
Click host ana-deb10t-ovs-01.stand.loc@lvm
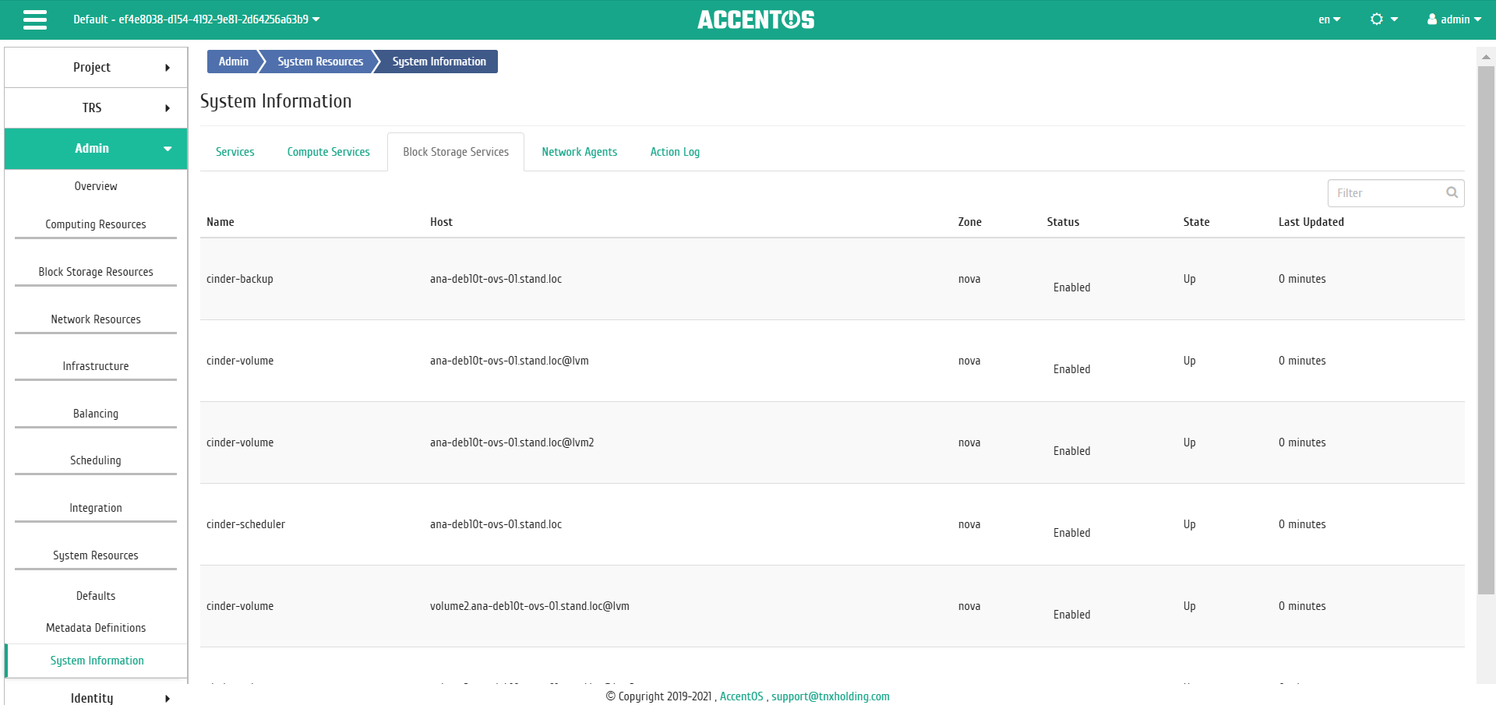(510, 361)
